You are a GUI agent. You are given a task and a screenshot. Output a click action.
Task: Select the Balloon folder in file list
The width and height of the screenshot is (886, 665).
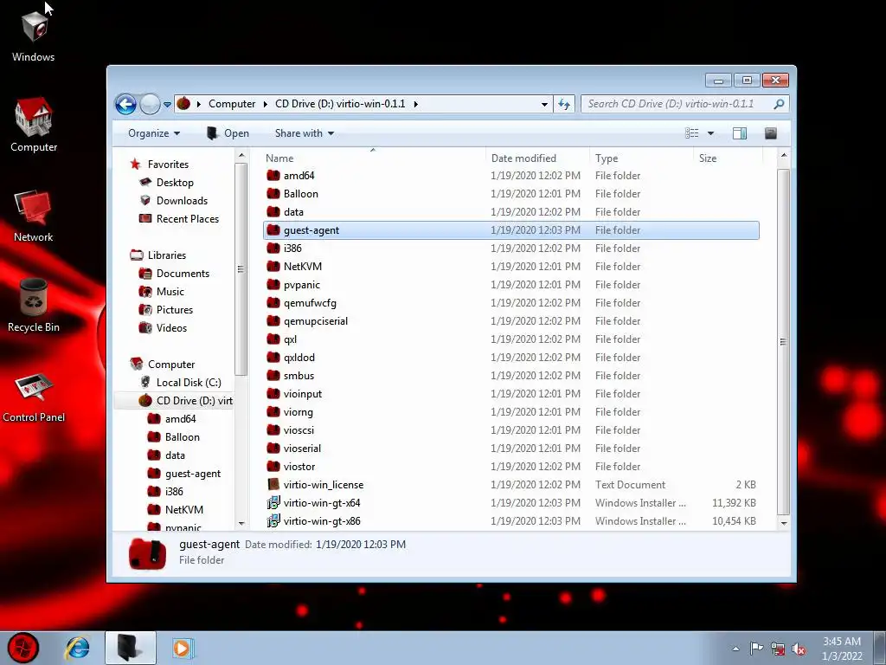point(511,194)
